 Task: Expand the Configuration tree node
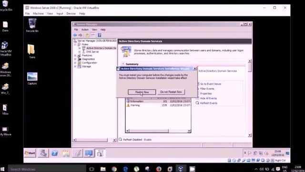click(x=75, y=63)
